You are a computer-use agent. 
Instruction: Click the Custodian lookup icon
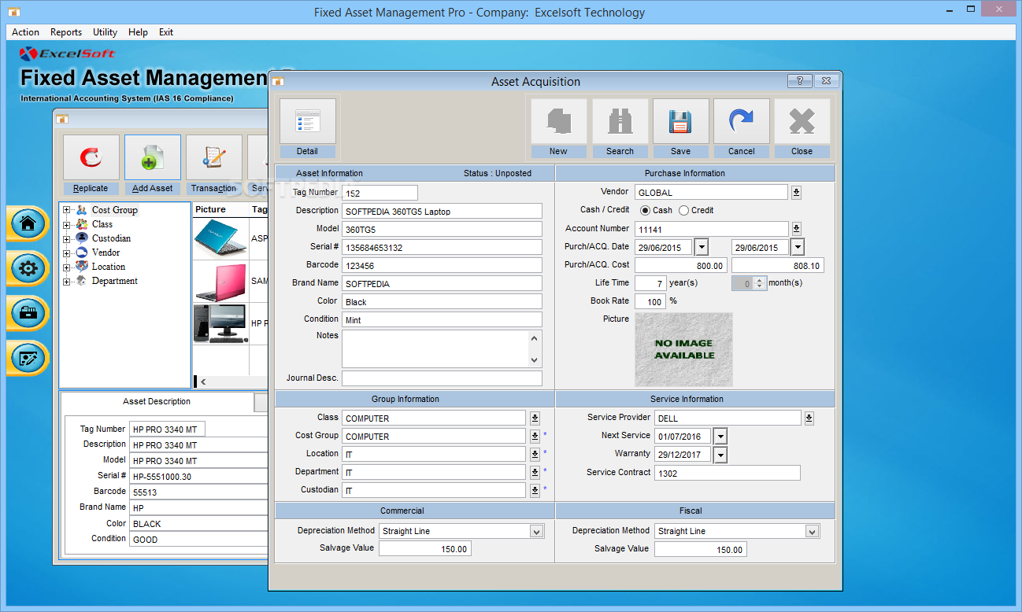click(535, 490)
